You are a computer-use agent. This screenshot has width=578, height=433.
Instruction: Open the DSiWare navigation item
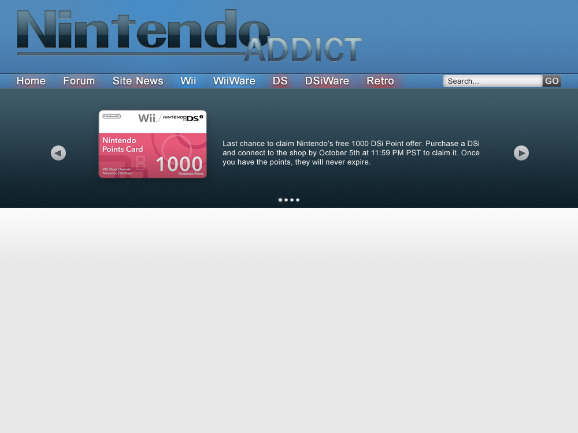click(x=327, y=81)
